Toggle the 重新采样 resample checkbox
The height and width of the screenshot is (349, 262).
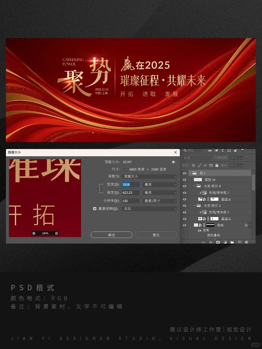click(x=95, y=209)
